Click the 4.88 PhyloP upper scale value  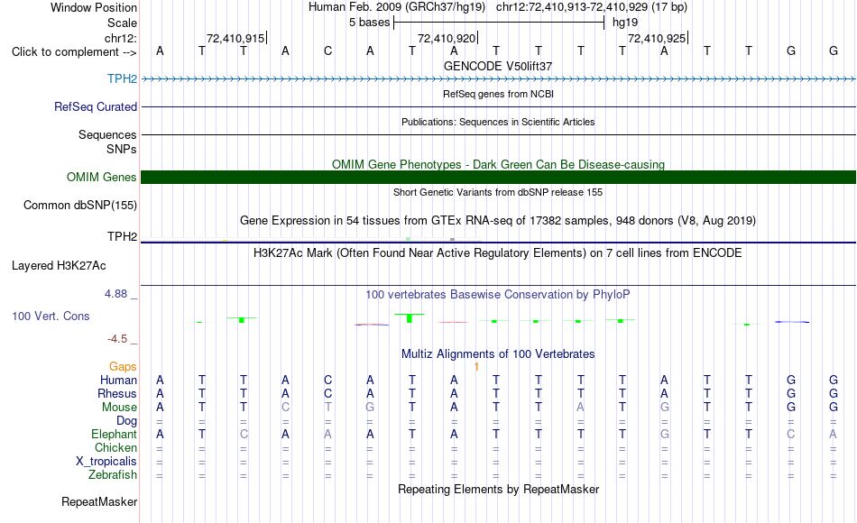coord(115,293)
